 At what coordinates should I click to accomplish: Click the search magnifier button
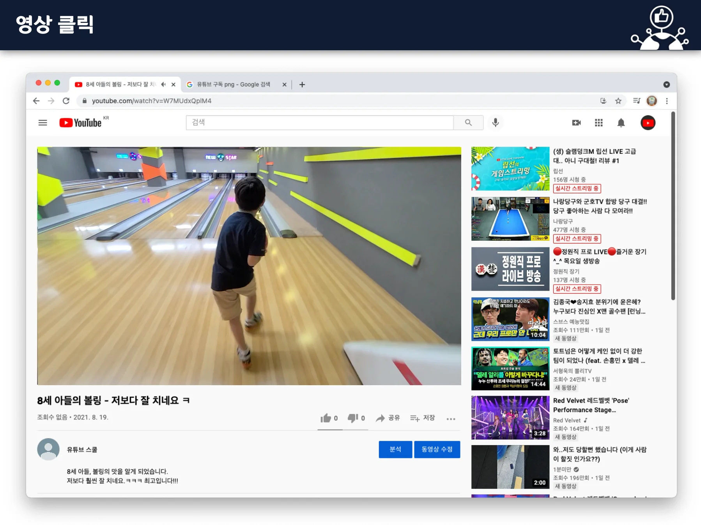[x=468, y=123]
